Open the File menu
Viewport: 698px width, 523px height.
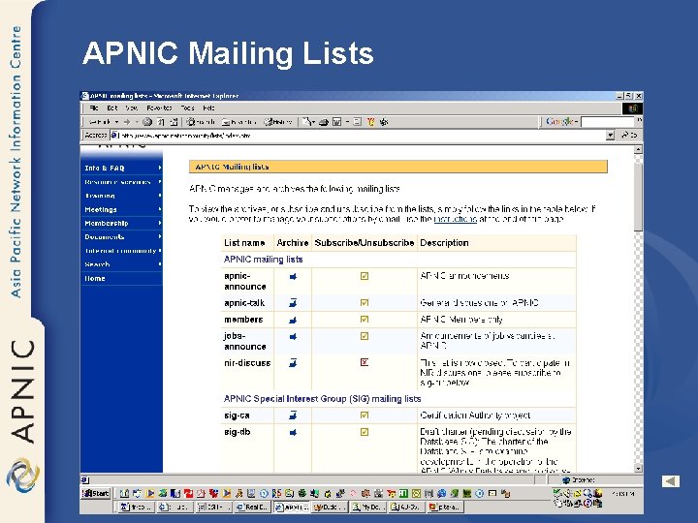point(94,108)
